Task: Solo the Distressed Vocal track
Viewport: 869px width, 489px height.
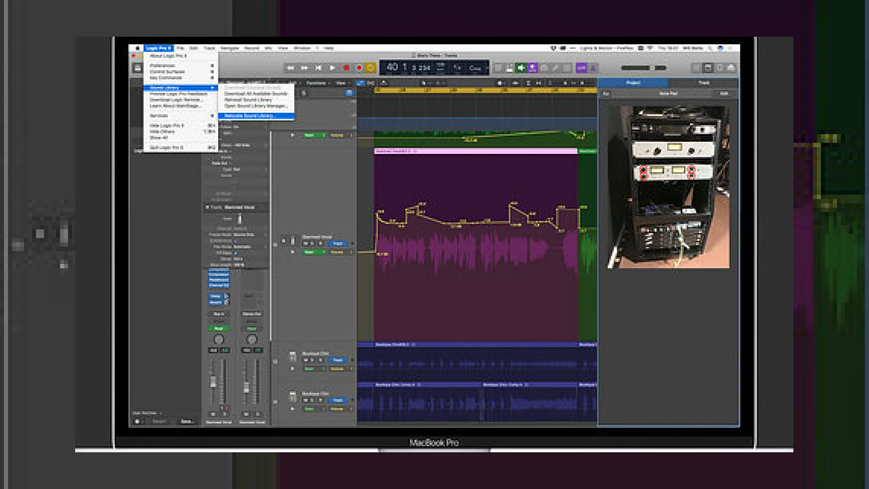Action: coord(313,244)
